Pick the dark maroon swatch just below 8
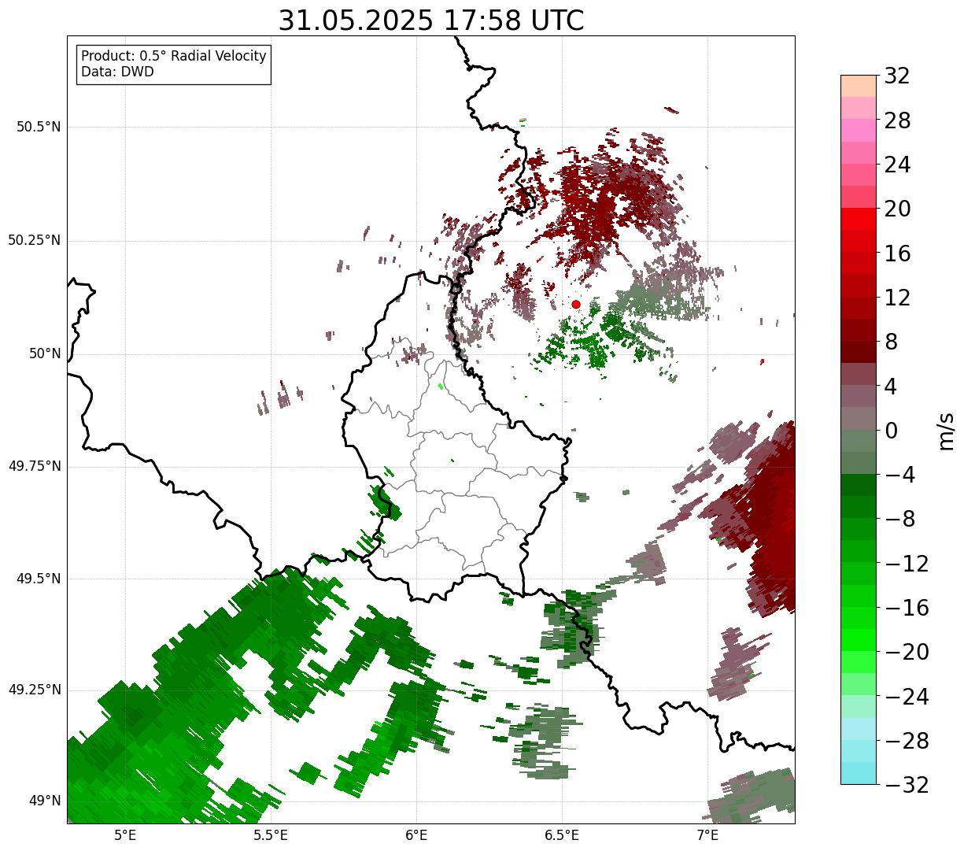This screenshot has width=964, height=851. pos(859,352)
